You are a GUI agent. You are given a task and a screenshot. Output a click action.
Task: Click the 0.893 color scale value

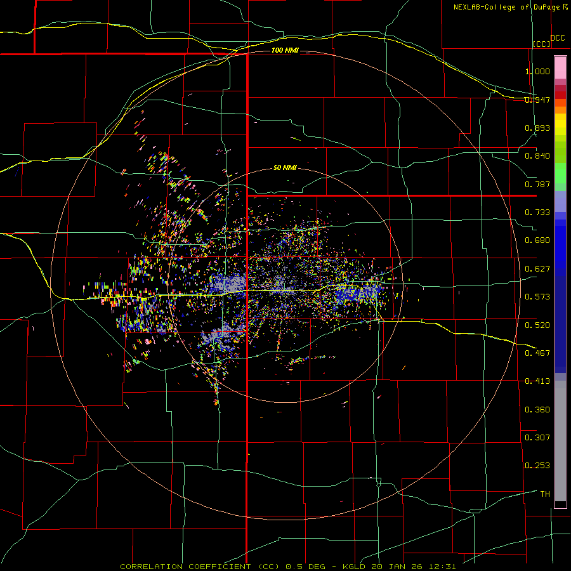[x=537, y=128]
